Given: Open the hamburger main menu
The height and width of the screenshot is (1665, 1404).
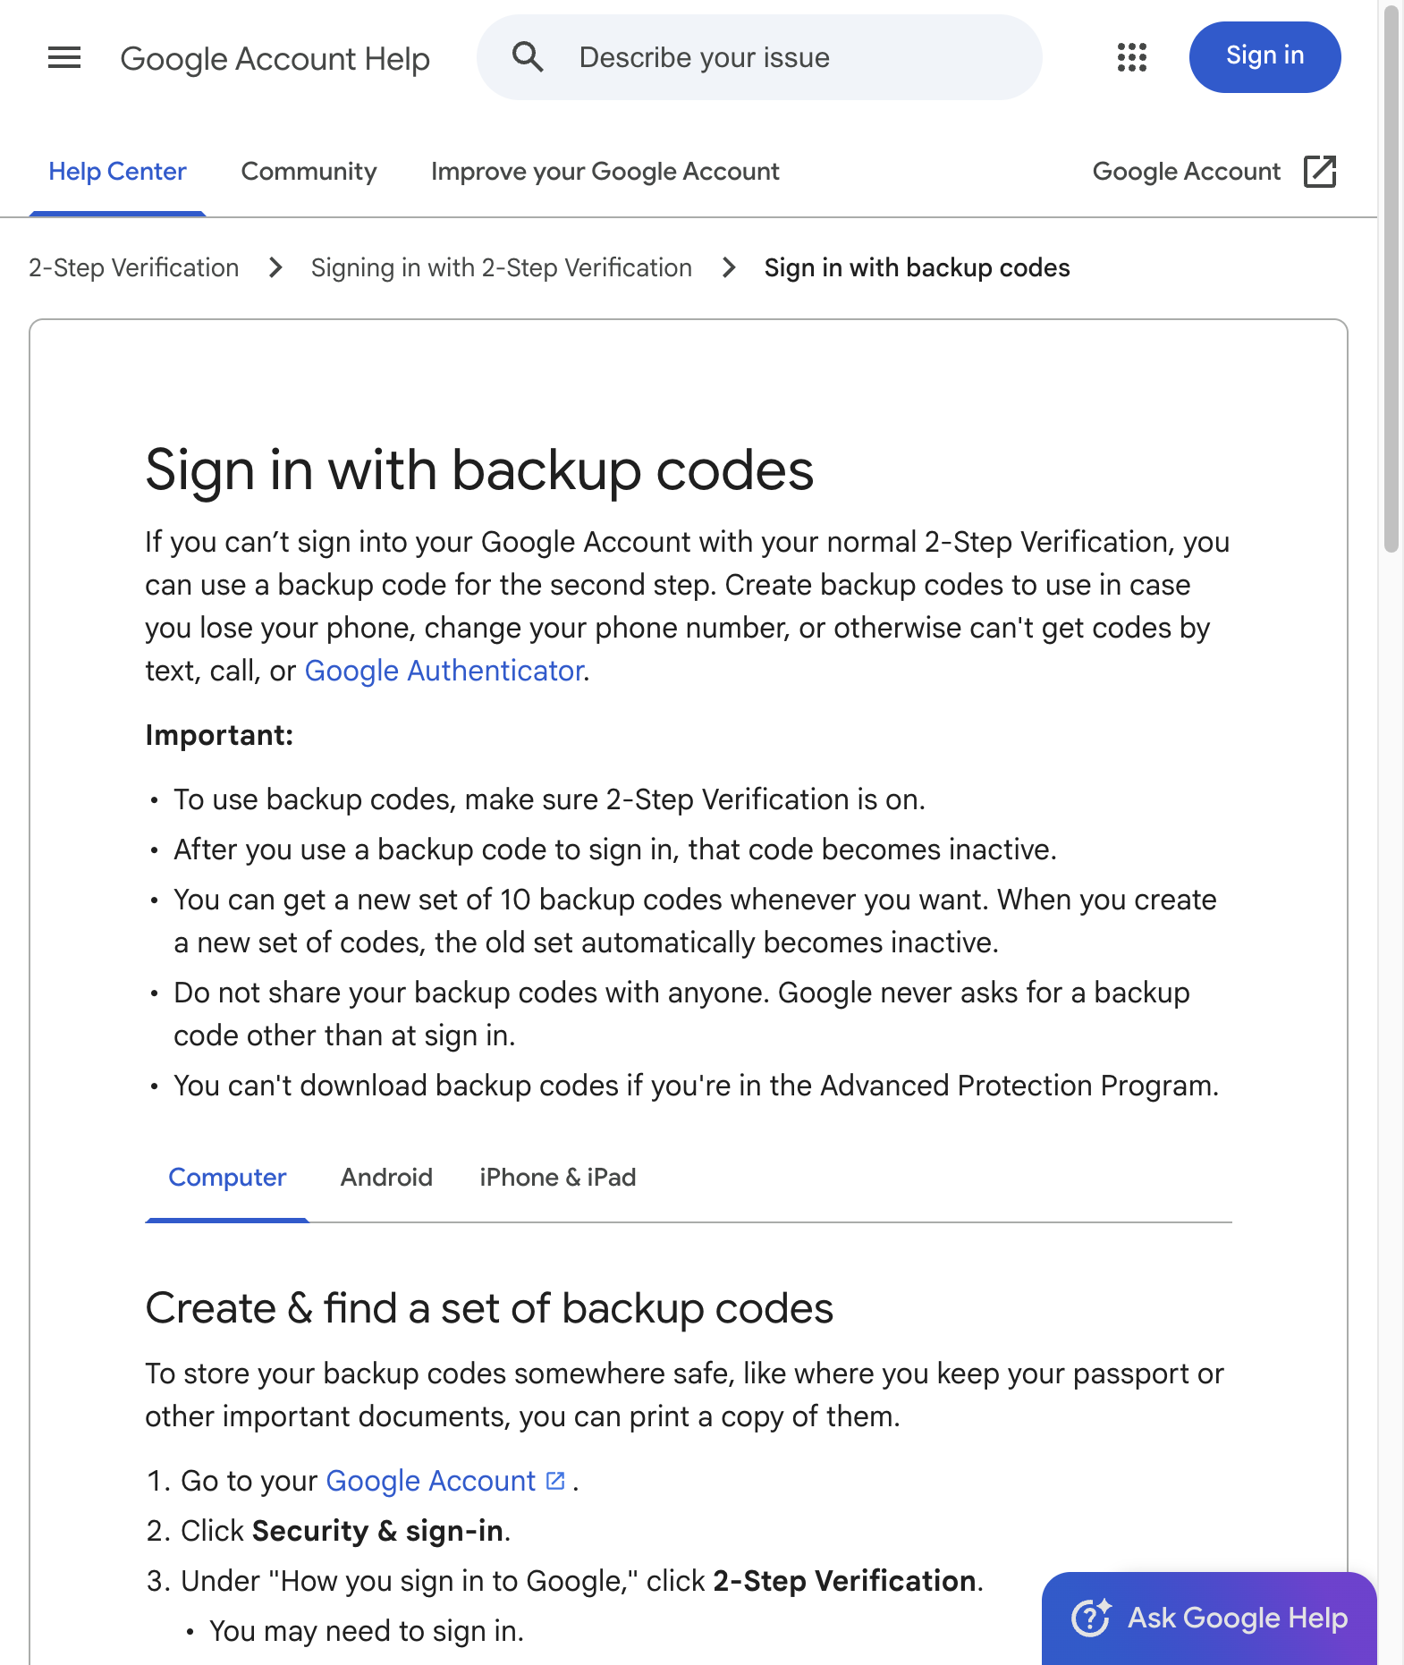Looking at the screenshot, I should (x=64, y=58).
